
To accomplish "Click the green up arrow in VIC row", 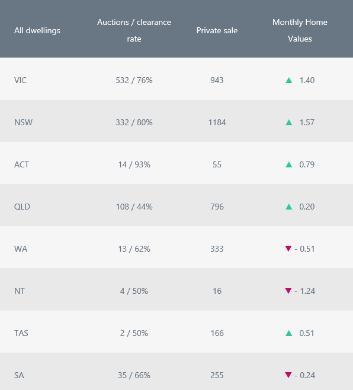I will pyautogui.click(x=288, y=80).
